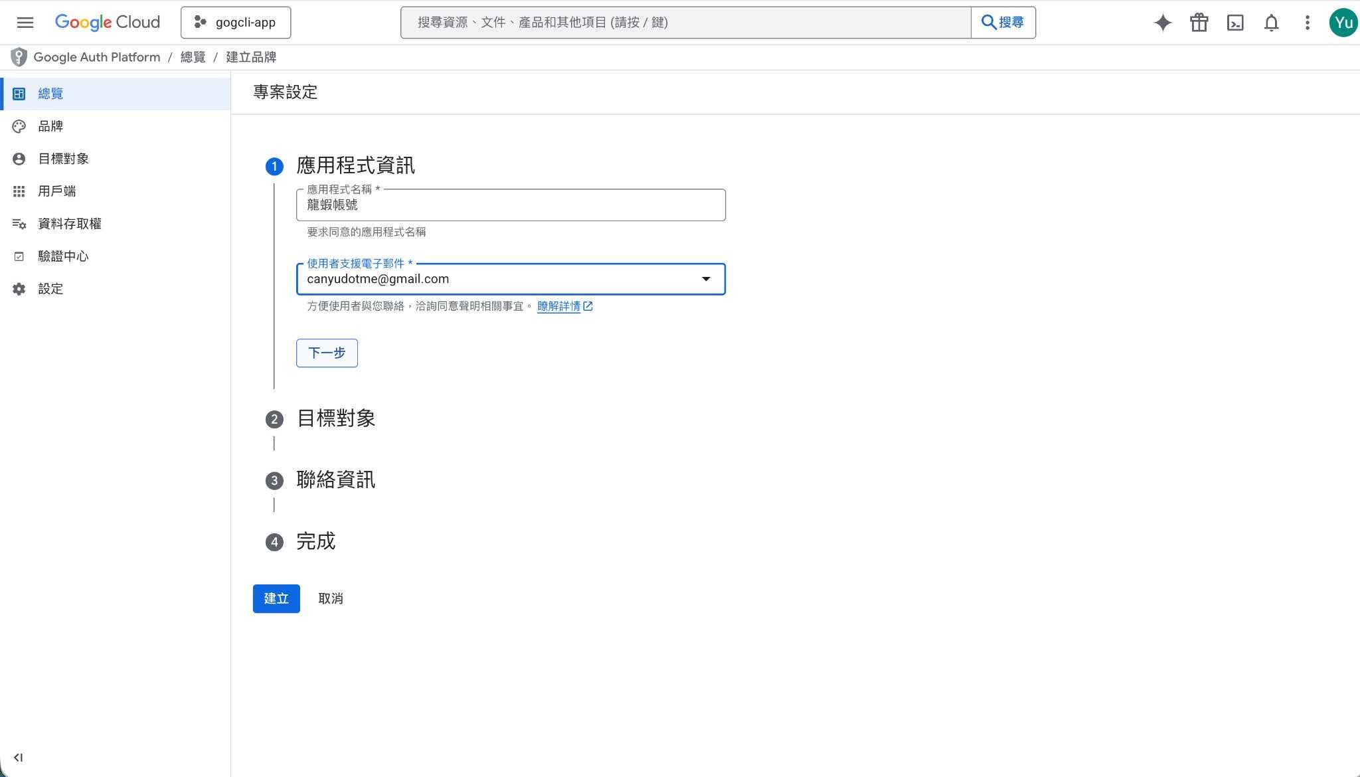Click the 下一步 button

click(327, 353)
